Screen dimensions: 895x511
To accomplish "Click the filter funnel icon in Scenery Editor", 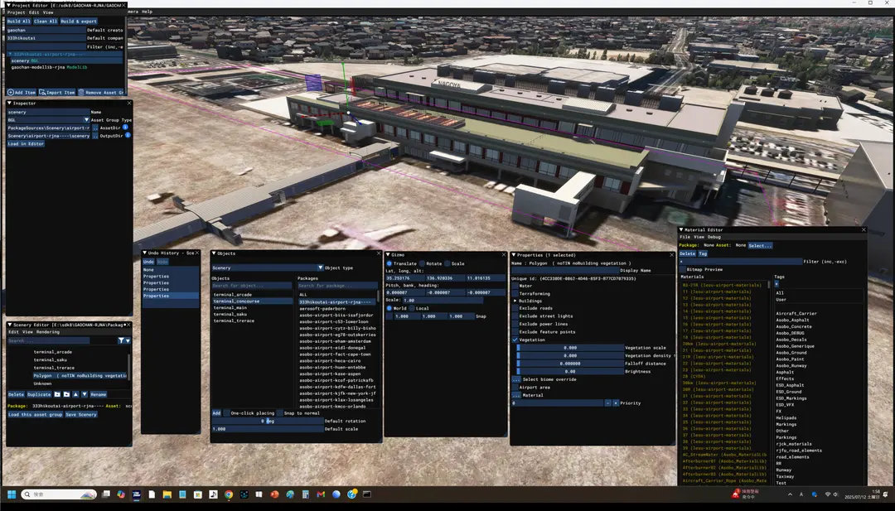I will click(121, 340).
